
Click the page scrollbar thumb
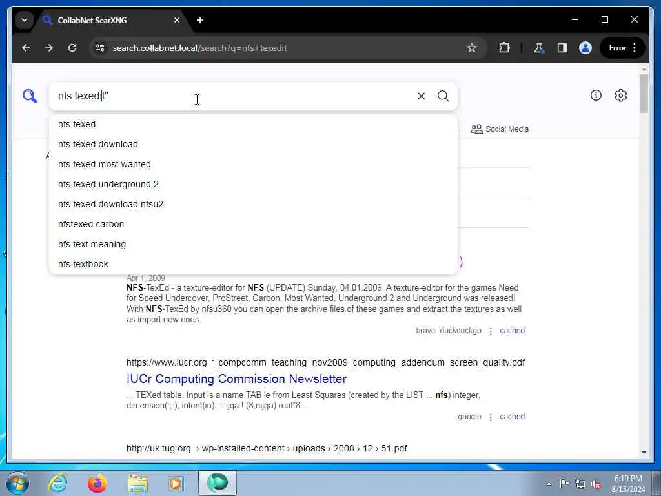point(644,94)
